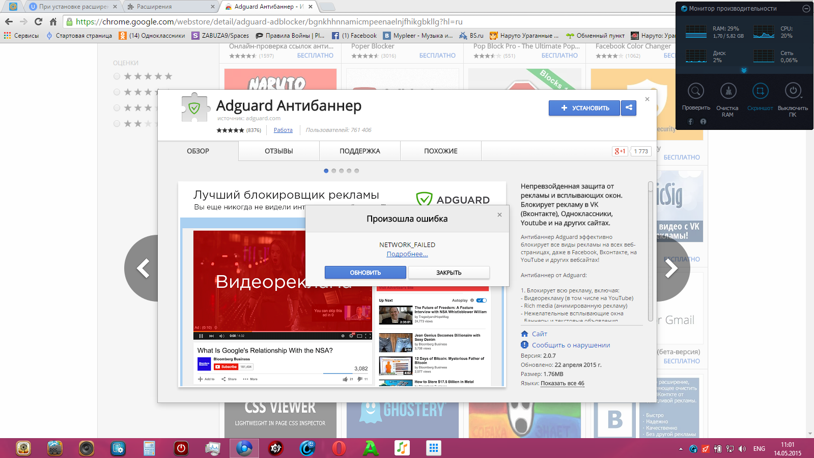This screenshot has height=458, width=814.
Task: Take screenshot via Скриншот icon
Action: [x=760, y=91]
